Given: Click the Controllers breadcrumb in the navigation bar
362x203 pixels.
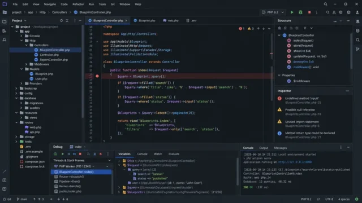Looking at the screenshot, I should point(59,12).
